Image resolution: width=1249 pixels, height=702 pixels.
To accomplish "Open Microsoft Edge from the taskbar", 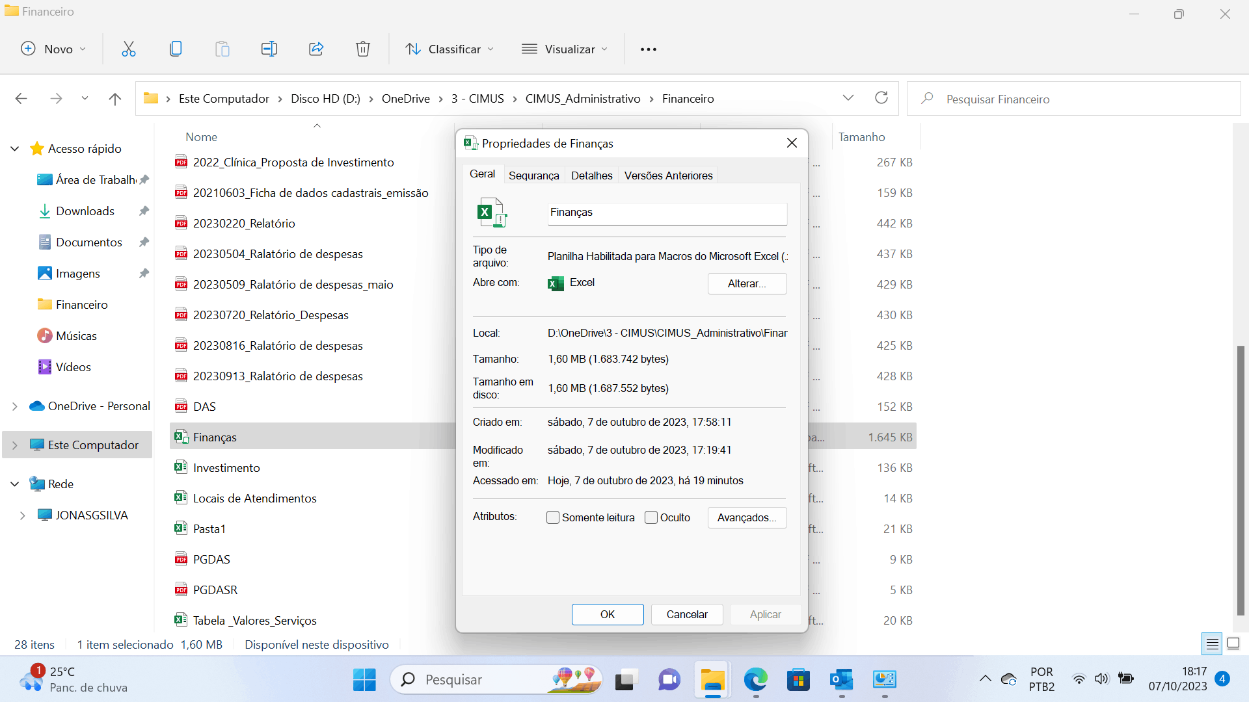I will coord(755,680).
